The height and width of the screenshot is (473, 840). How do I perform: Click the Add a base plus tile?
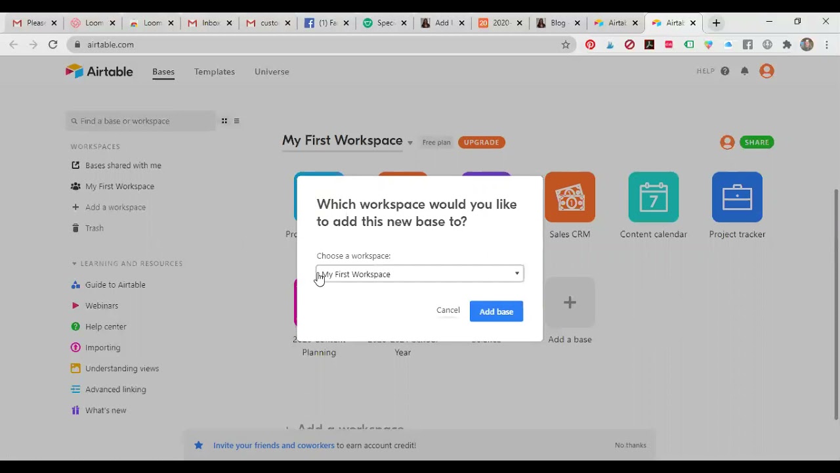pyautogui.click(x=570, y=302)
